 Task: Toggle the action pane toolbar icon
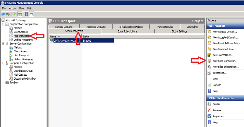coord(32,14)
